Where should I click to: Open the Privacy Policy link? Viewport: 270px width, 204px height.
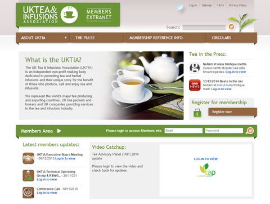237,5
